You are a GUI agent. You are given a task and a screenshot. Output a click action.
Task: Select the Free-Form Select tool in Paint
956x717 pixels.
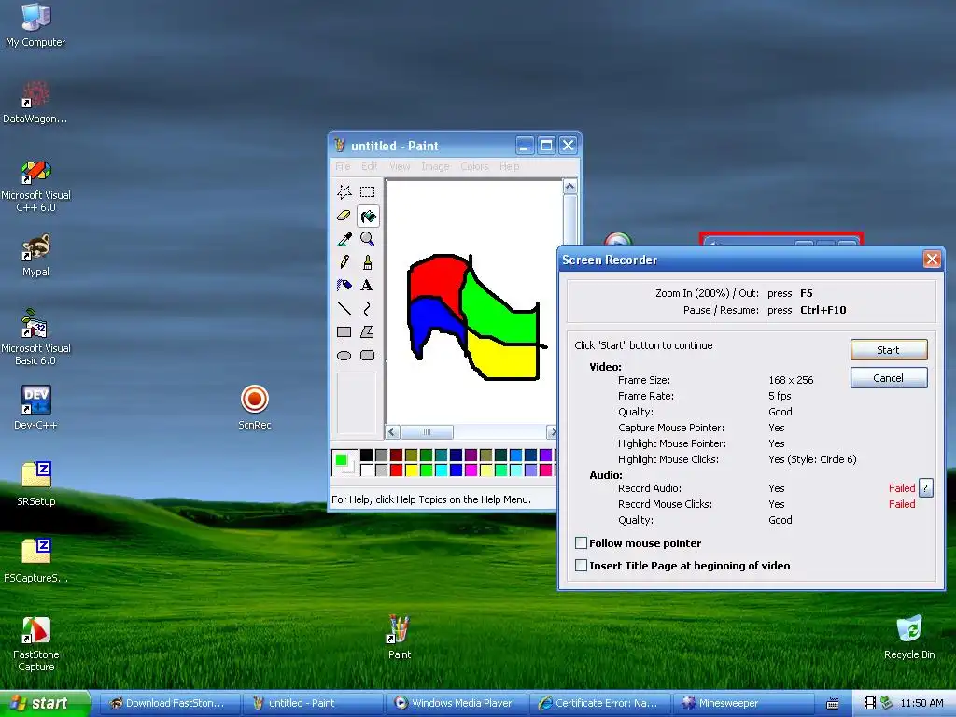(344, 192)
